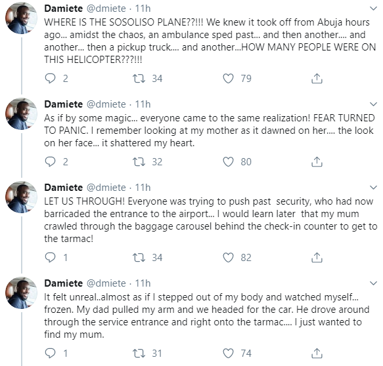Viewport: 383px width, 366px height.
Task: Retweet the tweet with 32 retweets
Action: coord(139,162)
